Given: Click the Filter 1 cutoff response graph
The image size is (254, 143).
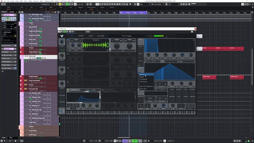Looking at the screenshot, I should (83, 97).
